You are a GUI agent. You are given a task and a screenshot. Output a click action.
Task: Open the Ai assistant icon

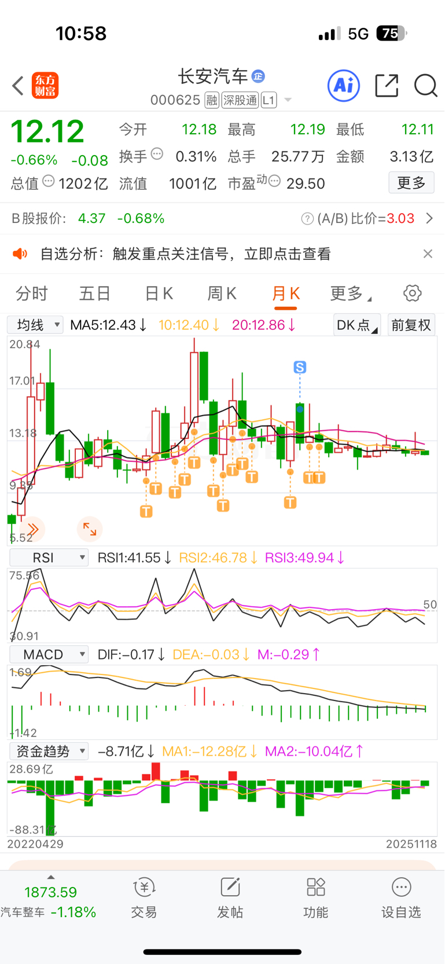[344, 86]
